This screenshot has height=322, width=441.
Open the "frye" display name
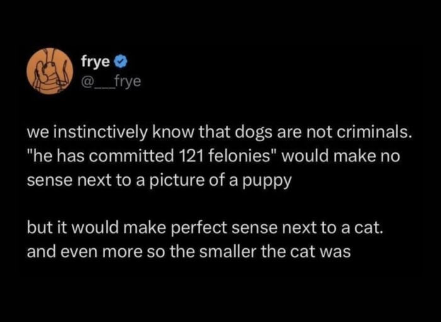coord(96,62)
